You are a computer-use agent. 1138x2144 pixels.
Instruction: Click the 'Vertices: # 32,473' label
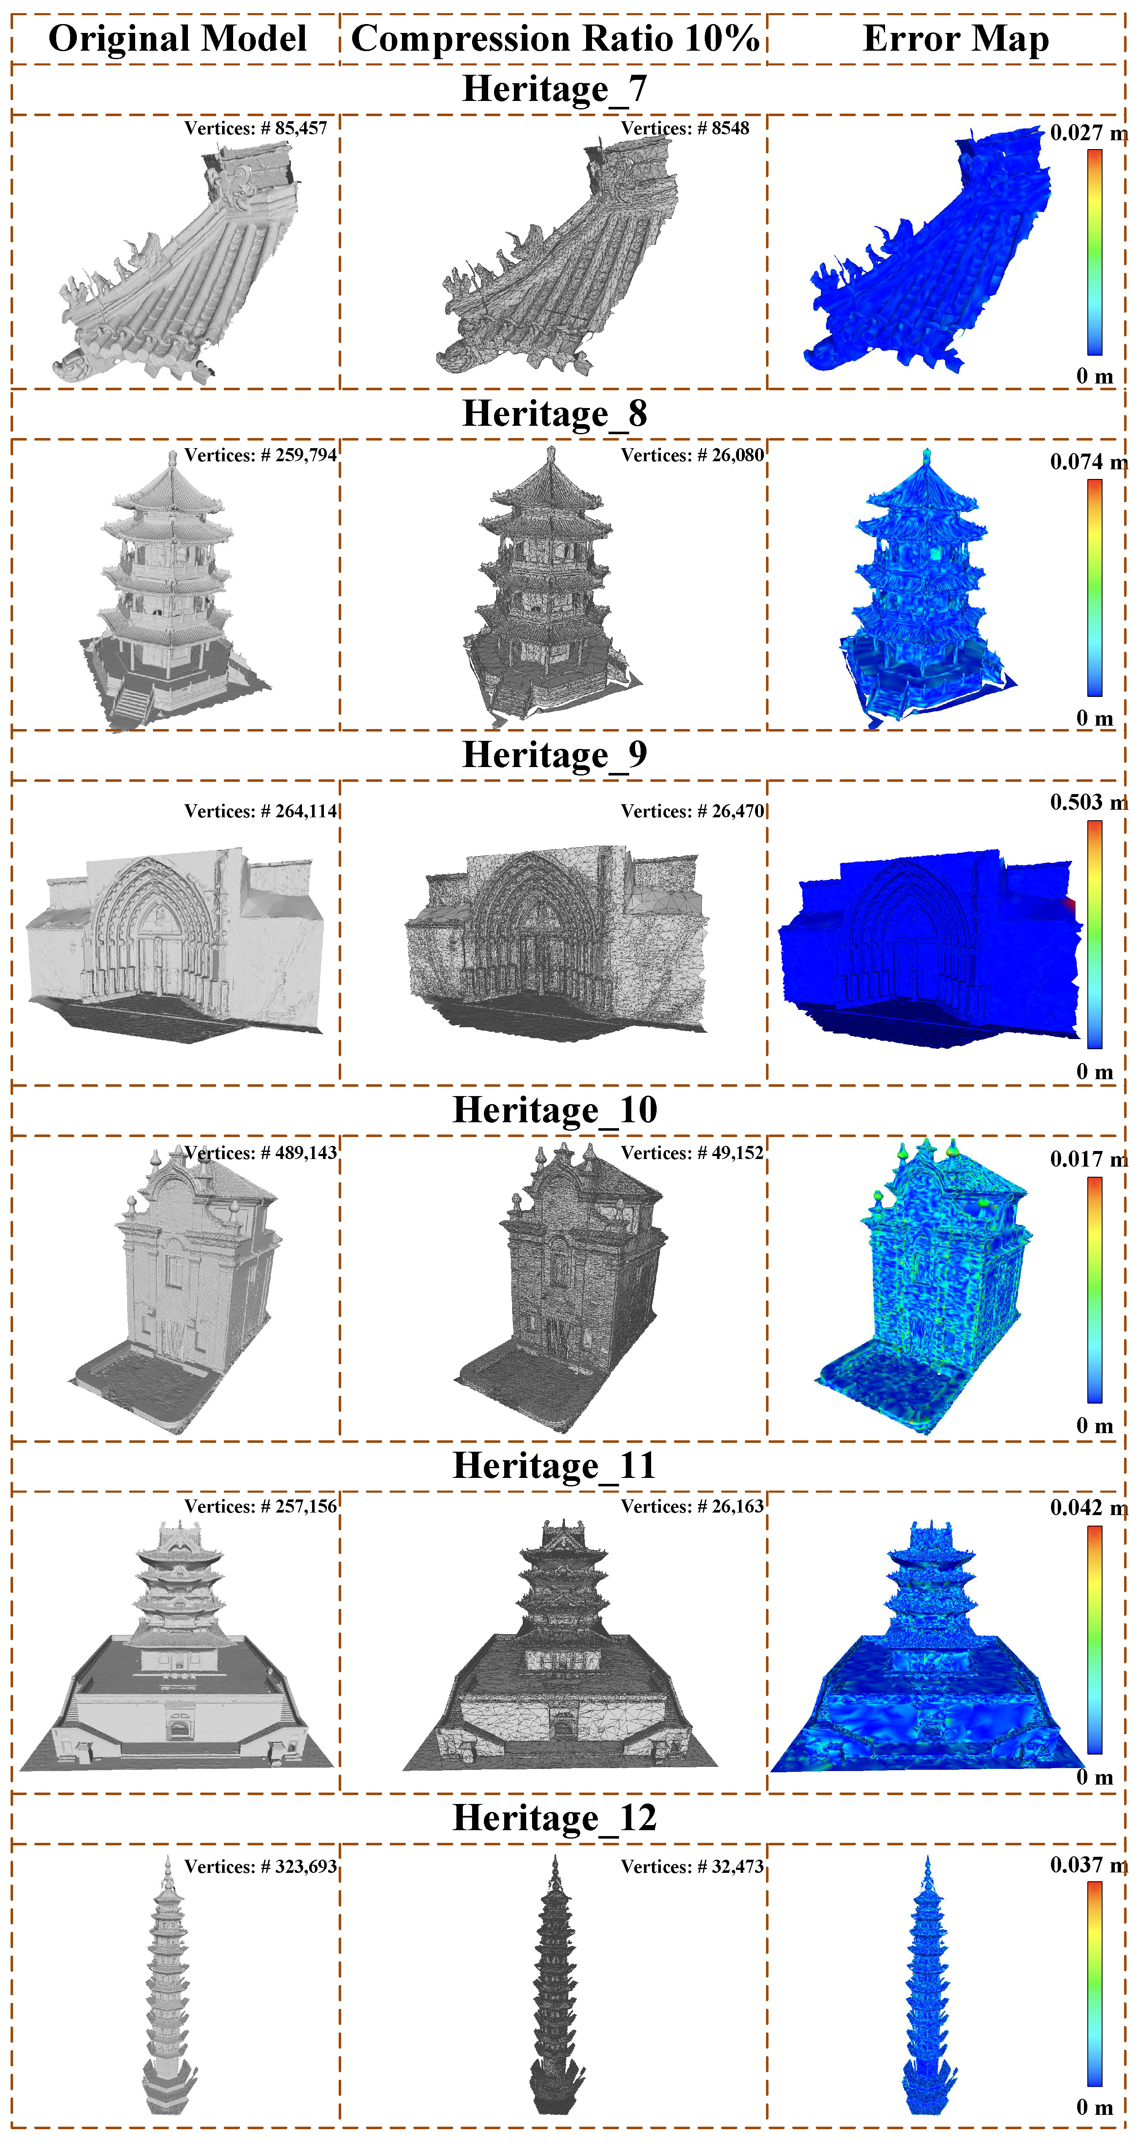point(692,1867)
